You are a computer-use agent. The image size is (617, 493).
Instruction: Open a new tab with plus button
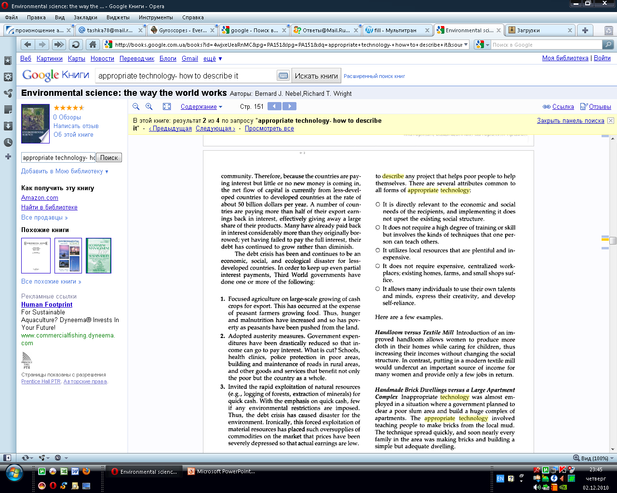click(x=585, y=30)
